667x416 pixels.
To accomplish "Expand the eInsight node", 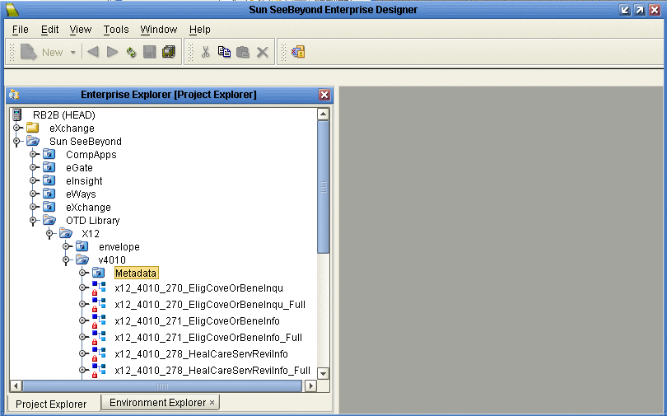I will point(33,180).
